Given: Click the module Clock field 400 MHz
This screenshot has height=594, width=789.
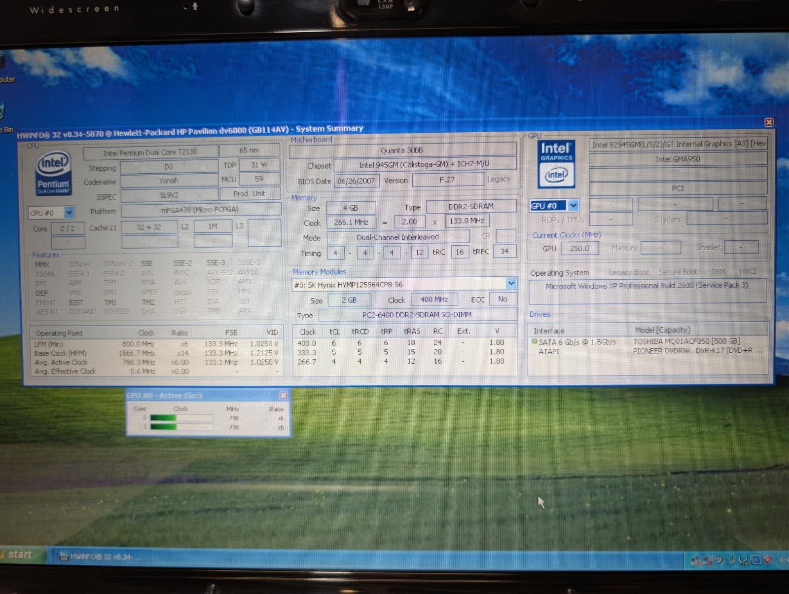Looking at the screenshot, I should tap(434, 299).
